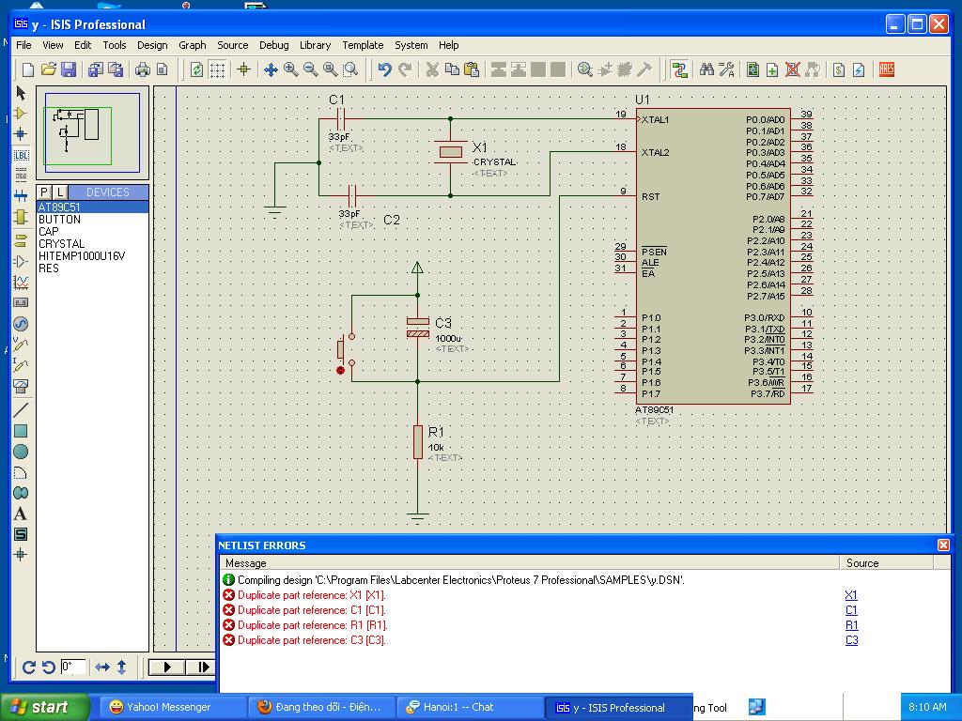Click the Save design icon
962x721 pixels.
(x=69, y=69)
